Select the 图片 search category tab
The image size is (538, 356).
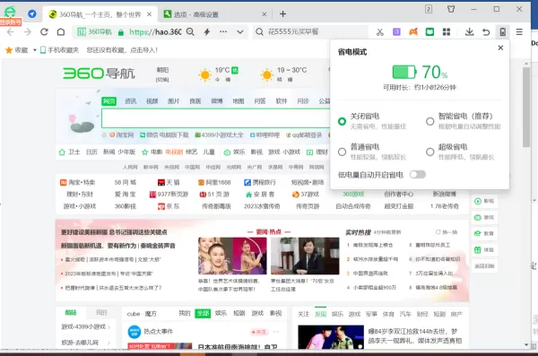point(174,101)
